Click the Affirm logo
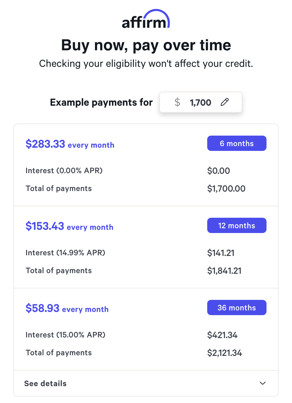Viewport: 292px width, 403px height. click(x=146, y=20)
